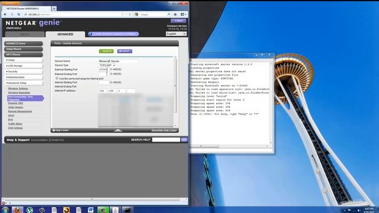Open the English language dropdown
The image size is (379, 213).
point(176,34)
